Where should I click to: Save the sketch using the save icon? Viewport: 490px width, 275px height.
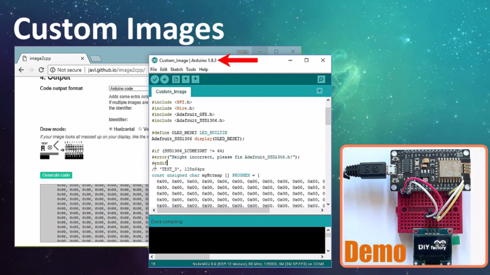(x=196, y=79)
